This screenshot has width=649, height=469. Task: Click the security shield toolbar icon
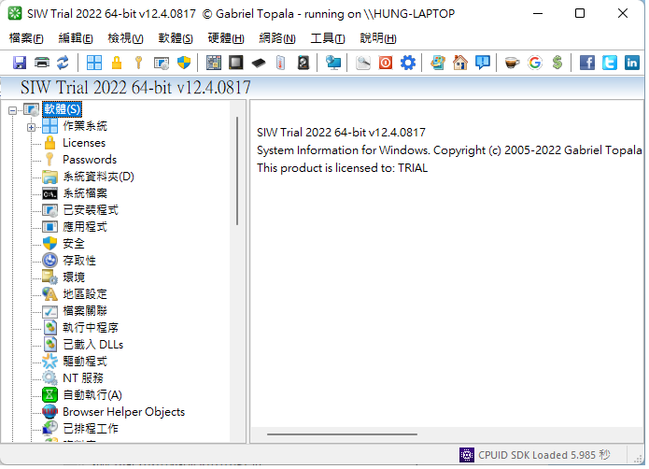coord(184,63)
